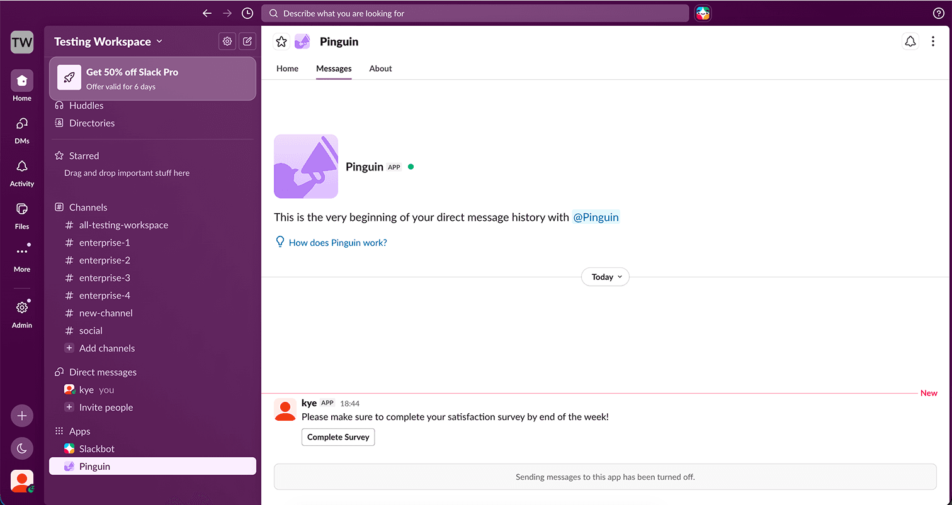Collapse the Channels section
Viewport: 952px width, 505px height.
(88, 208)
